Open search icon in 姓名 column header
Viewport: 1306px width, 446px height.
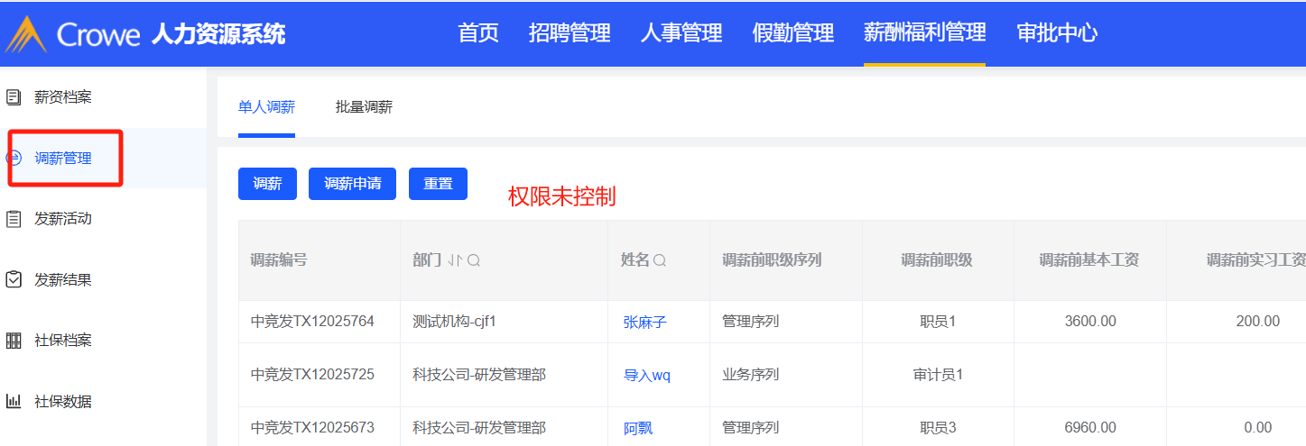[x=660, y=260]
